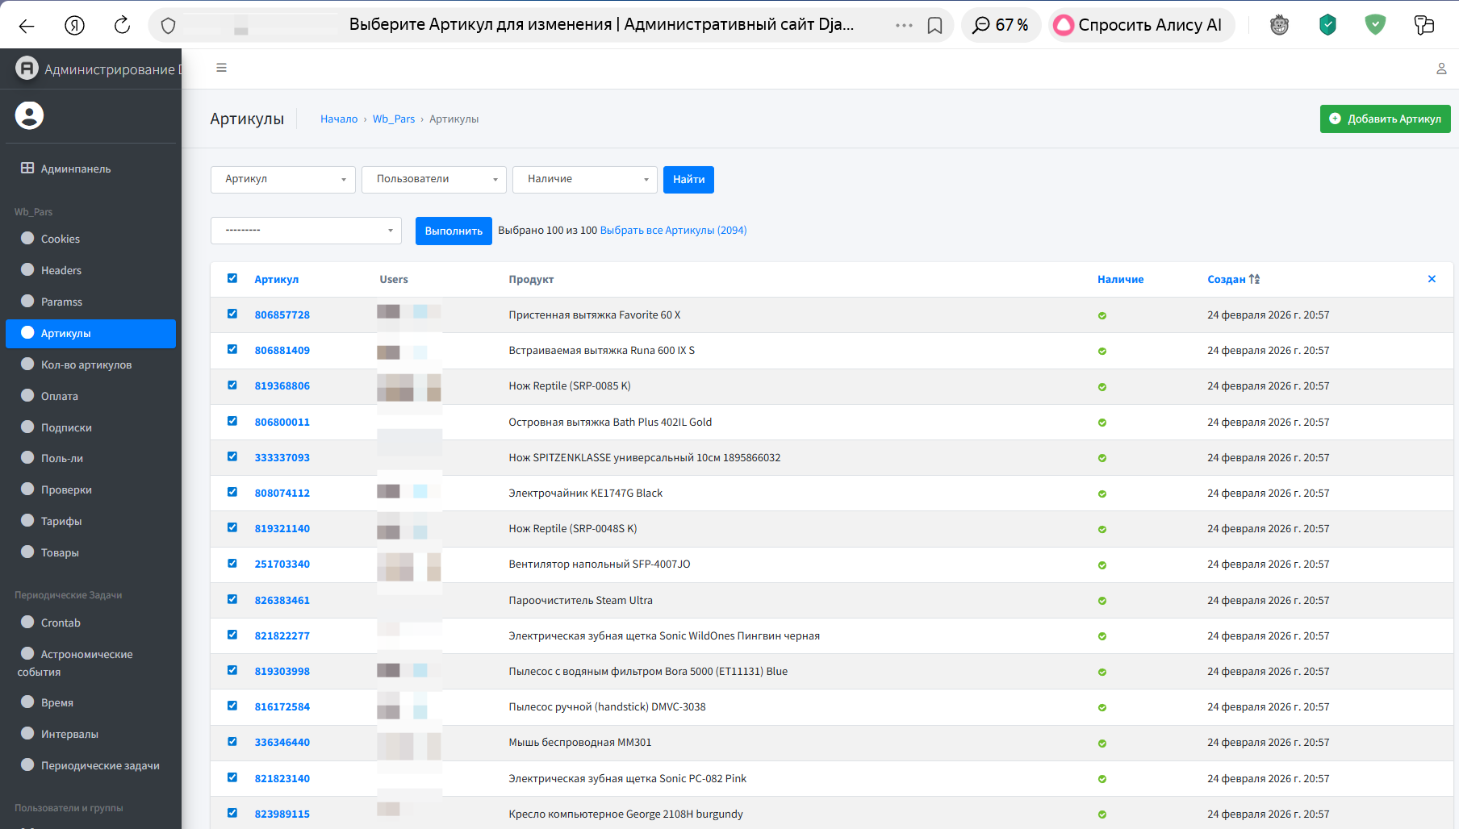
Task: Click product Пароочиститель Steam Ultra
Action: point(580,600)
